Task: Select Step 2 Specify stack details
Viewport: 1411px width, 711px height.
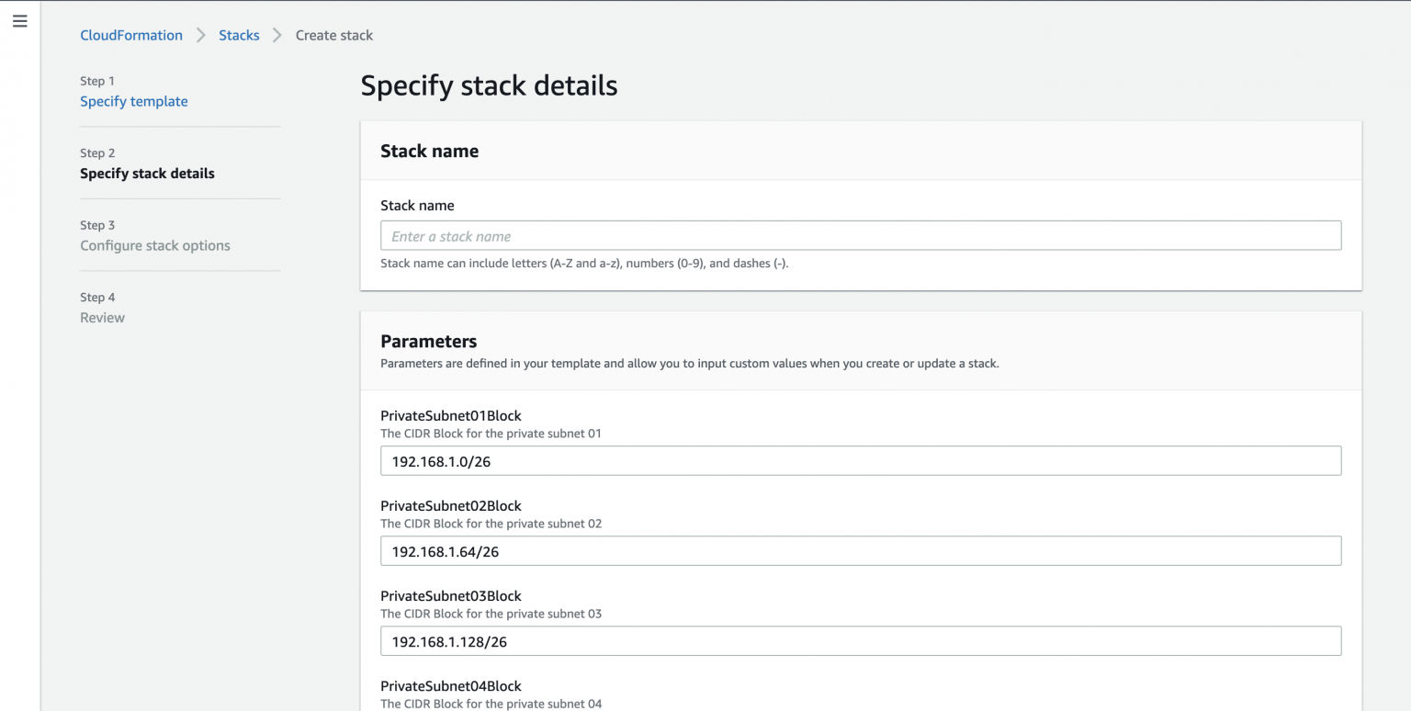Action: coord(147,173)
